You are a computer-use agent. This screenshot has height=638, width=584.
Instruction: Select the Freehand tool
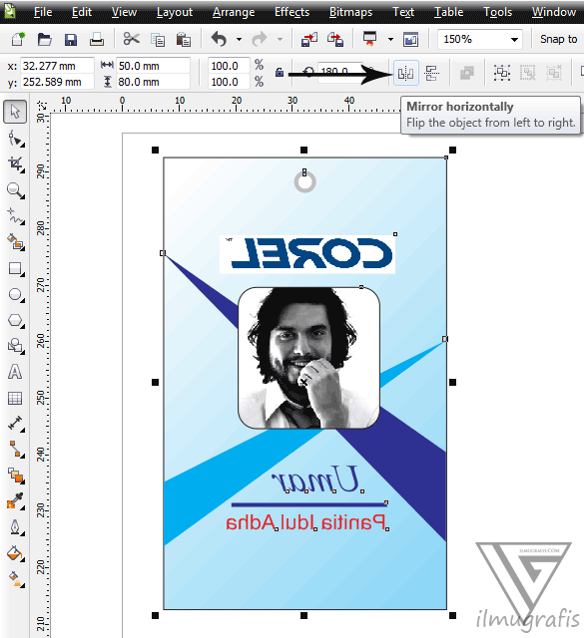16,216
